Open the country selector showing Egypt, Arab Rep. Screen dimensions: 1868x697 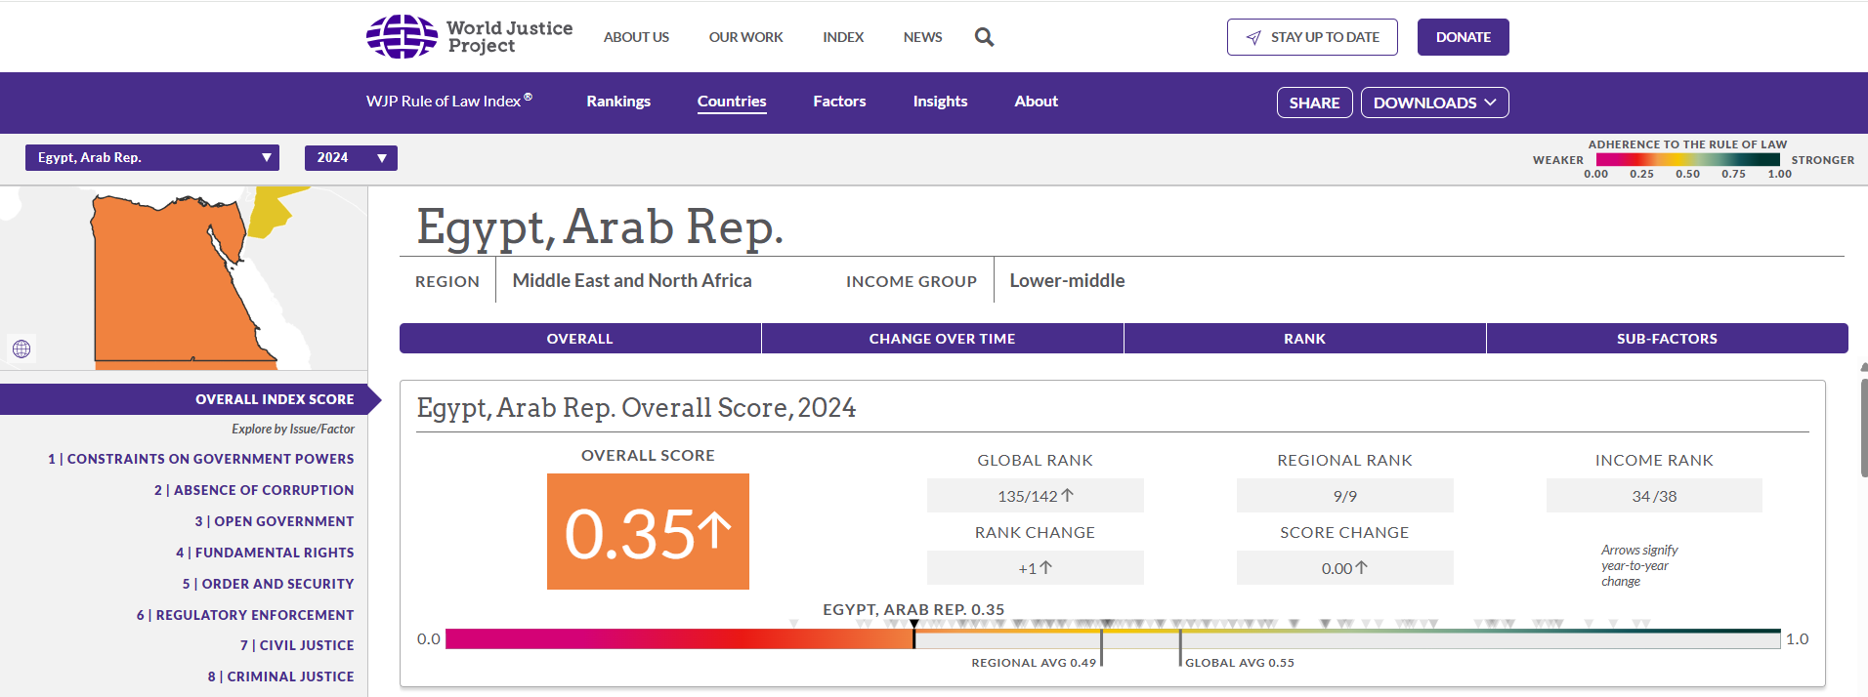(x=152, y=157)
